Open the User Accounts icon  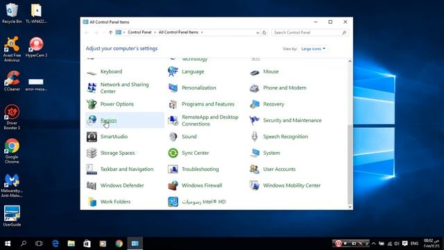255,169
